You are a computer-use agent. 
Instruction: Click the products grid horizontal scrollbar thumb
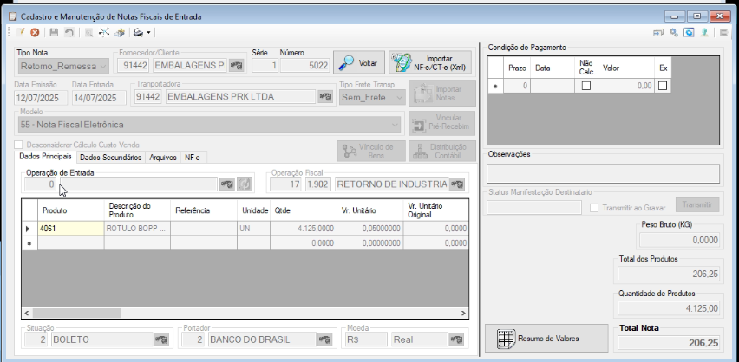coord(77,313)
